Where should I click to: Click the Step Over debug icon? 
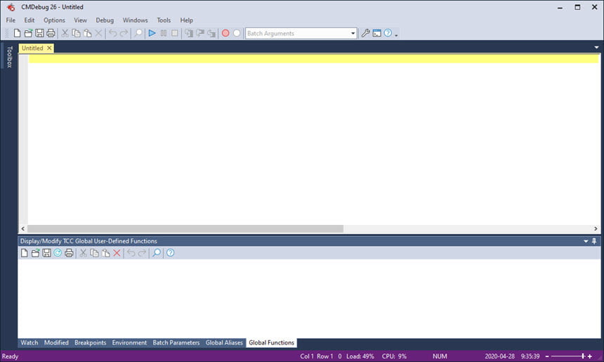pyautogui.click(x=200, y=33)
